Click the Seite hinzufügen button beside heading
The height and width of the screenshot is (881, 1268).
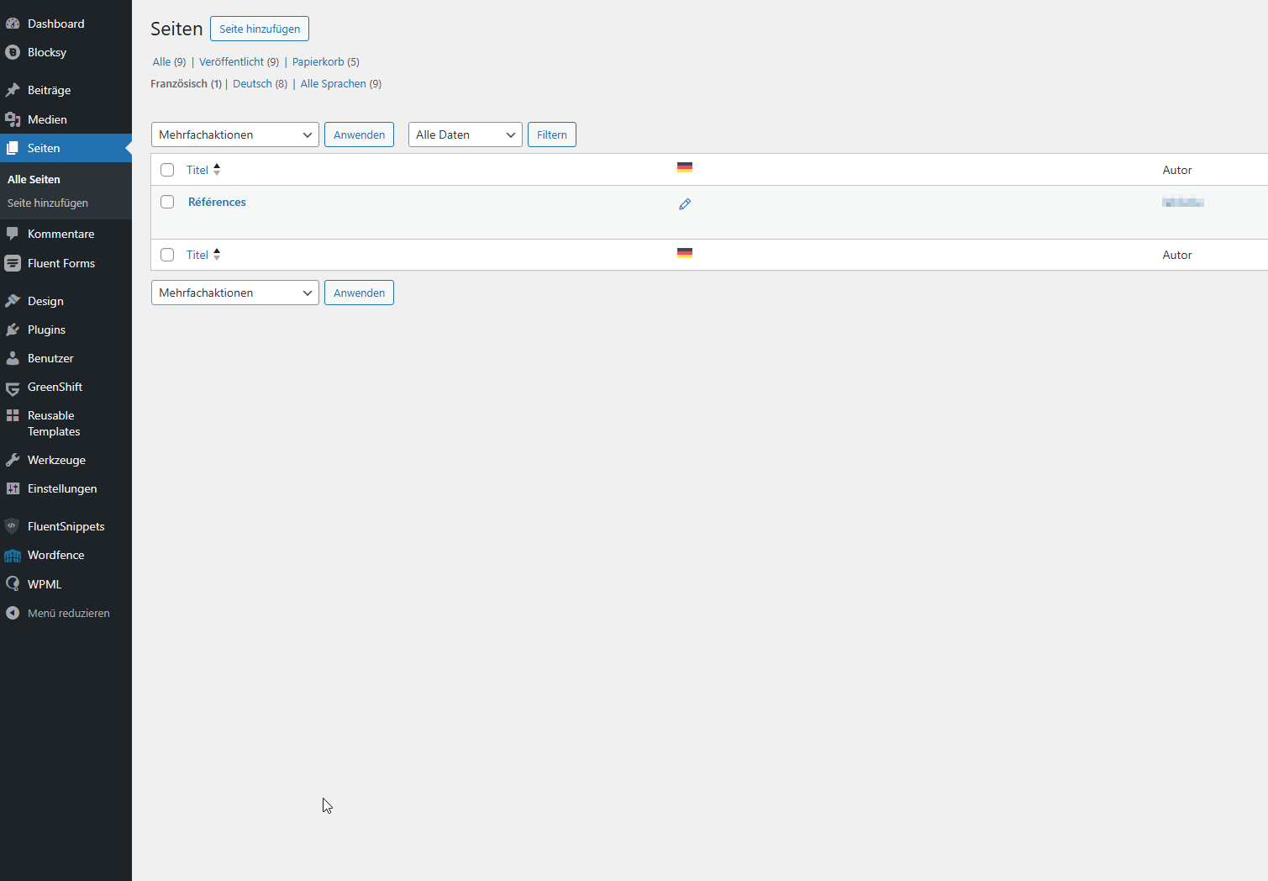coord(260,29)
